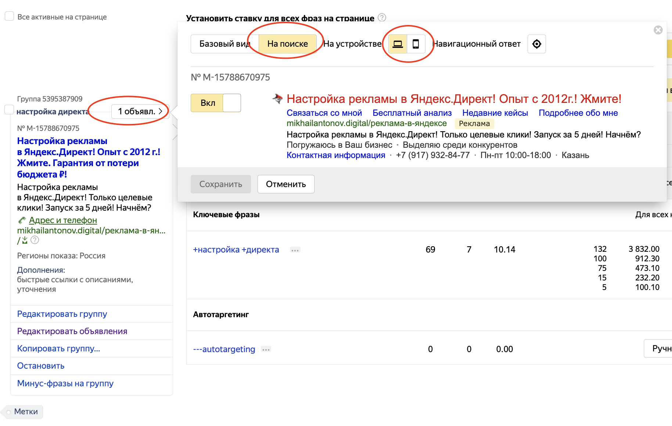Check the настройка директа group checkbox
The width and height of the screenshot is (672, 426).
pos(9,110)
